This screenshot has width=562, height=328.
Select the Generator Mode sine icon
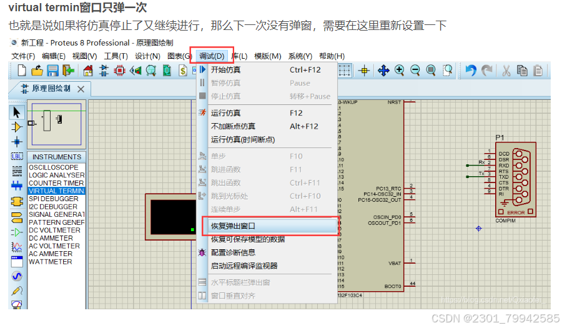coord(16,276)
